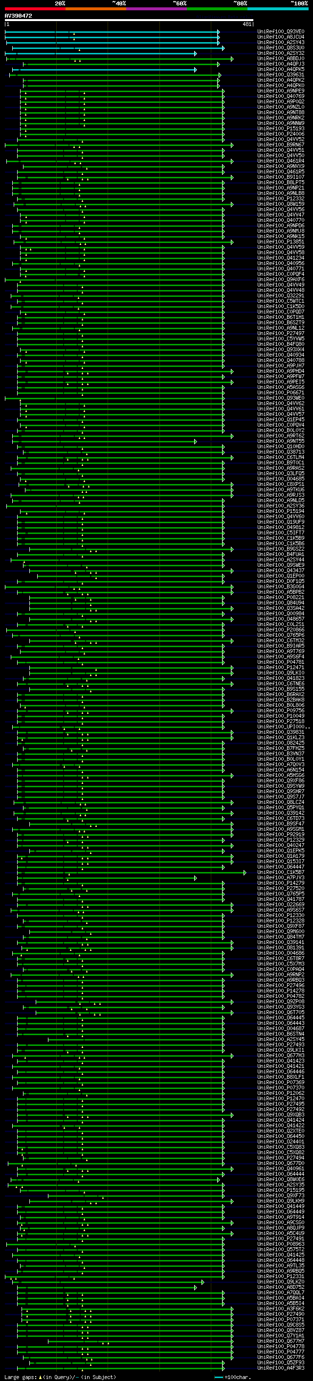
Task: Select hit label UniRef100_A3F6K2
Action: coord(281,1308)
